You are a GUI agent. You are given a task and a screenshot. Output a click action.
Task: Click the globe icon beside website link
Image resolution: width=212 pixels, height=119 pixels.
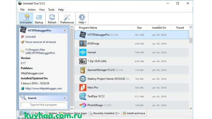tap(23, 88)
